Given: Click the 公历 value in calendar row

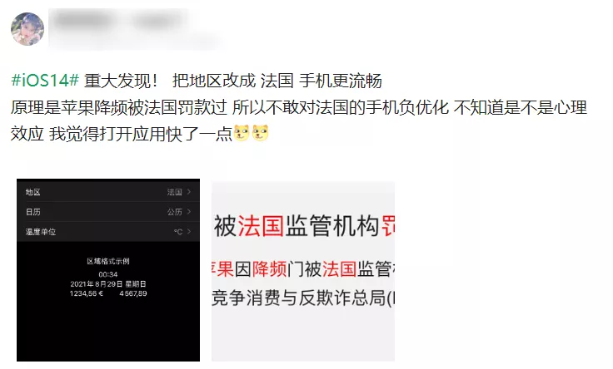Looking at the screenshot, I should [174, 212].
